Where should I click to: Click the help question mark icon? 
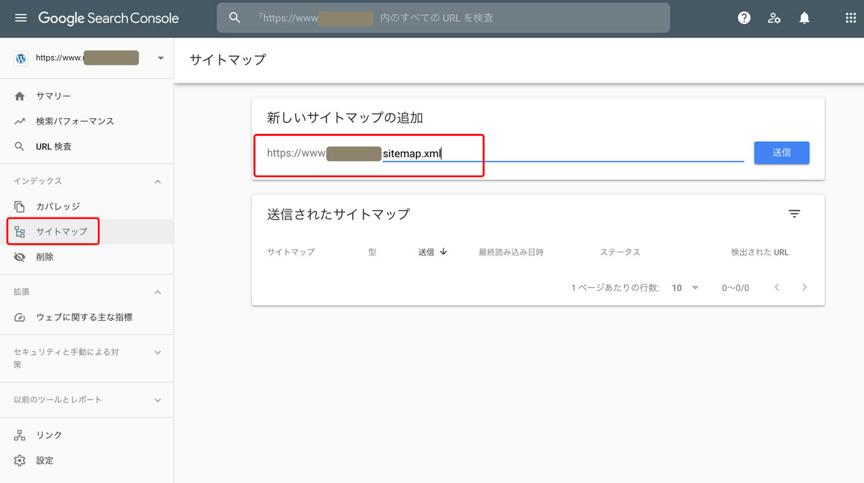[744, 18]
